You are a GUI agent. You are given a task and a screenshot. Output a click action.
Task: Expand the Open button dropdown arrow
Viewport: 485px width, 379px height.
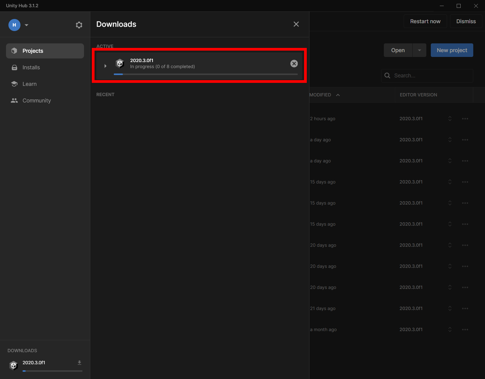click(419, 50)
